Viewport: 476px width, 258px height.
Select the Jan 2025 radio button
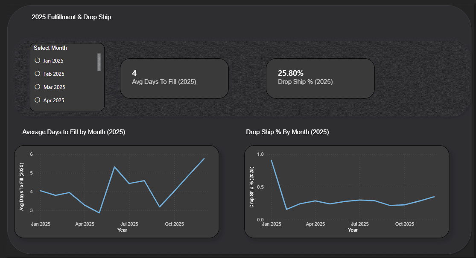pyautogui.click(x=37, y=60)
